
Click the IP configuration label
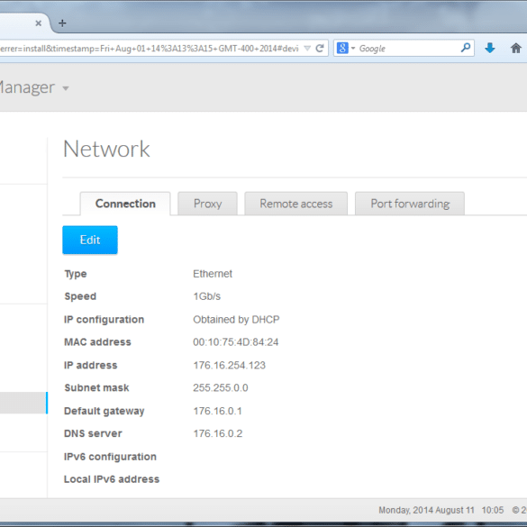coord(104,320)
